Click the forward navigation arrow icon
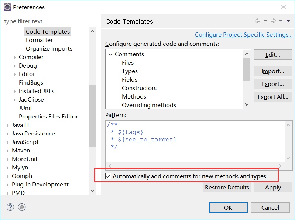This screenshot has width=295, height=220. click(x=273, y=21)
